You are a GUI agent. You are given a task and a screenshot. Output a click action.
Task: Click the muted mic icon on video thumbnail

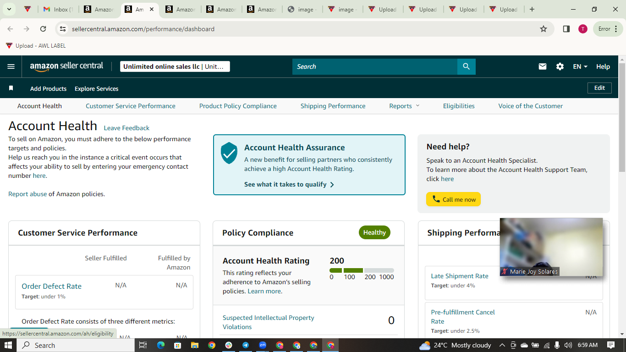coord(505,271)
